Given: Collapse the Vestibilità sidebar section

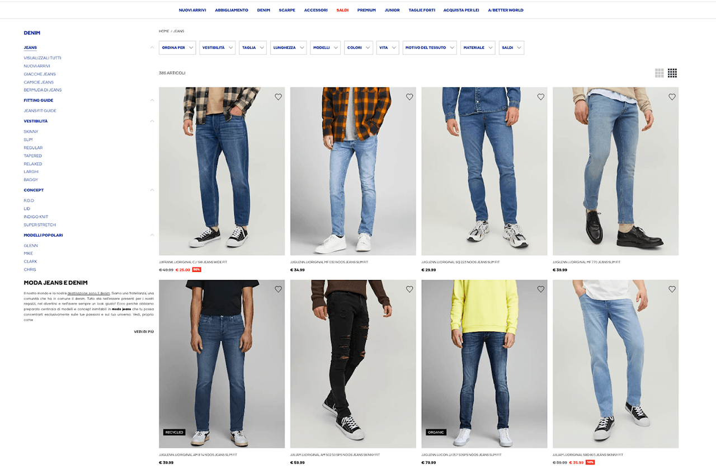Looking at the screenshot, I should 152,121.
